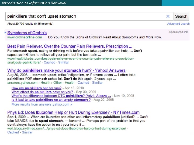This screenshot has height=145, width=194.
Task: Open Similar link for healthblurbs result
Action: (x=64, y=62)
